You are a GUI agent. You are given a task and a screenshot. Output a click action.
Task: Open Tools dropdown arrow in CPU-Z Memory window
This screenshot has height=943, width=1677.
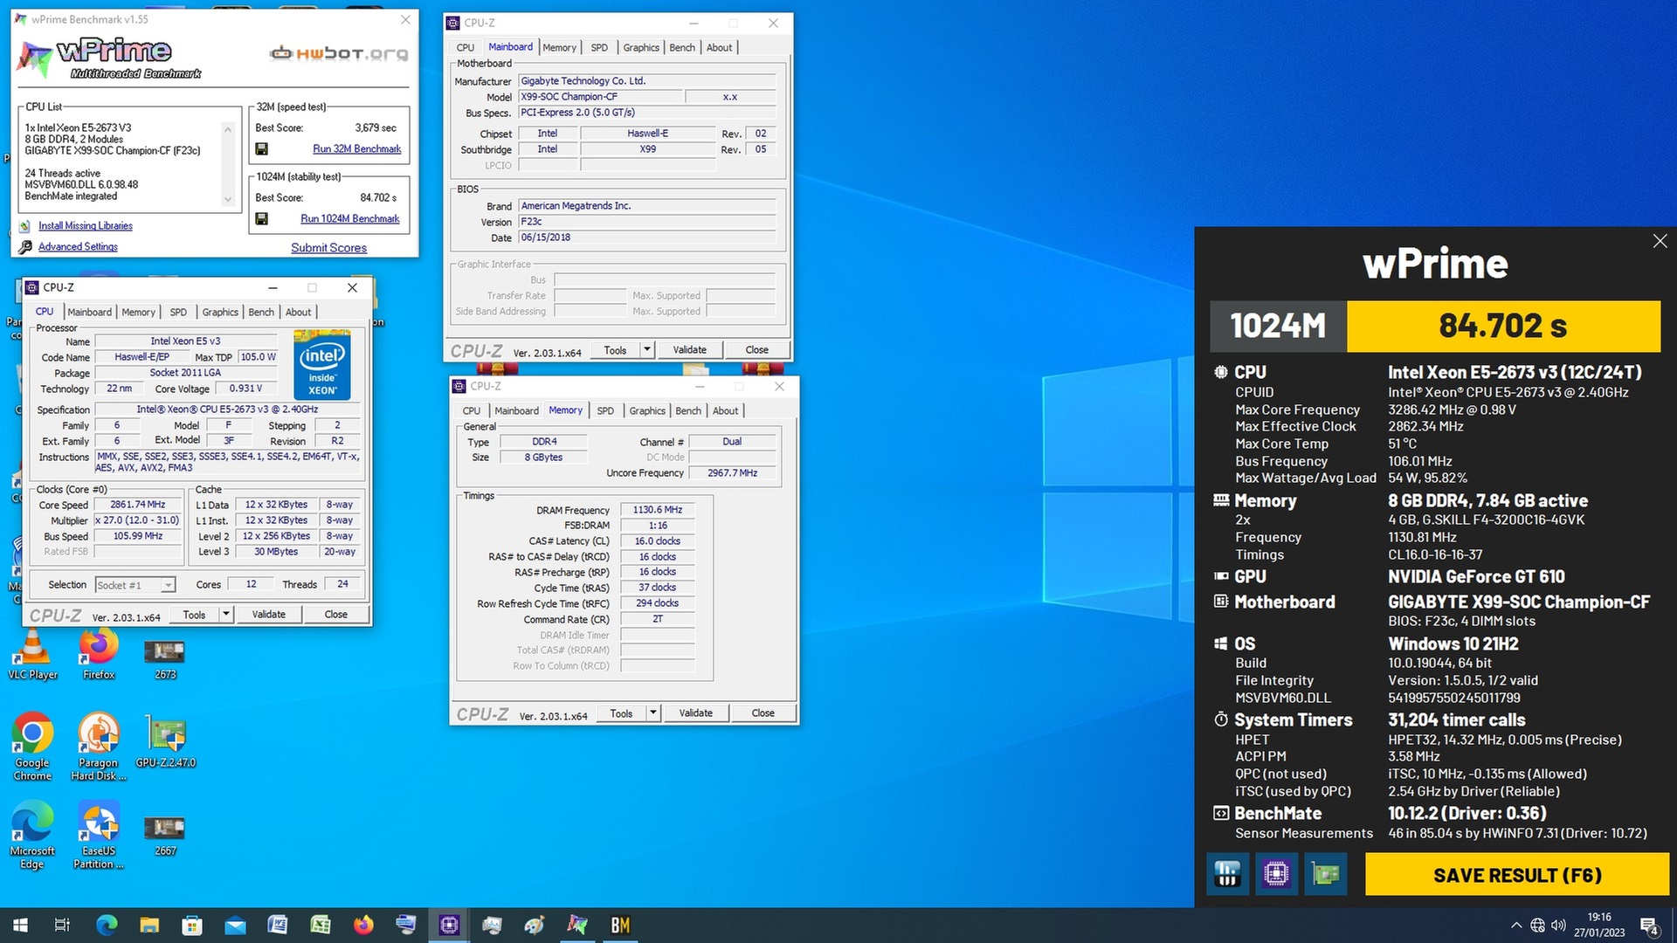(652, 712)
